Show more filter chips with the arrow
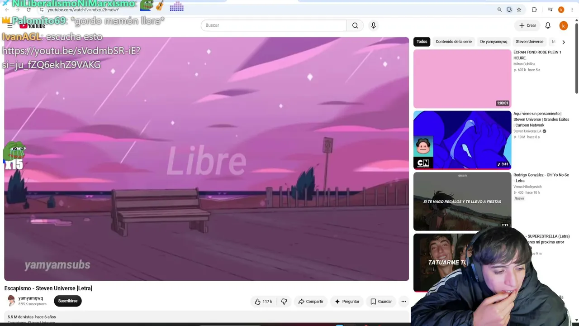 coord(563,42)
